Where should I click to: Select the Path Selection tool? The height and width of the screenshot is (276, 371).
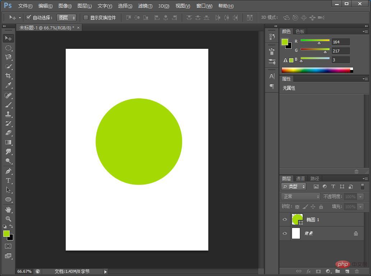(8, 190)
